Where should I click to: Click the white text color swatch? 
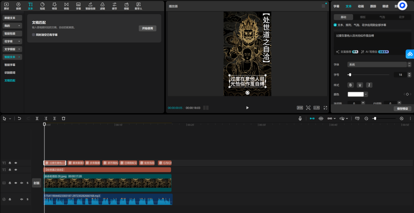pyautogui.click(x=356, y=94)
